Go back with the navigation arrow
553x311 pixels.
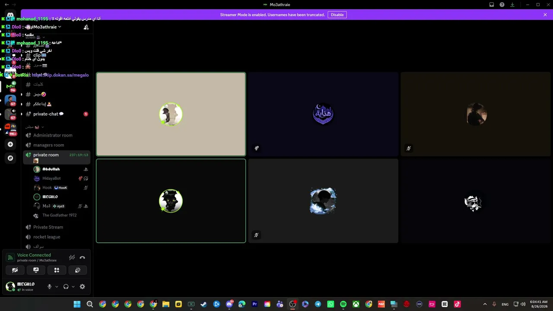coord(7,5)
